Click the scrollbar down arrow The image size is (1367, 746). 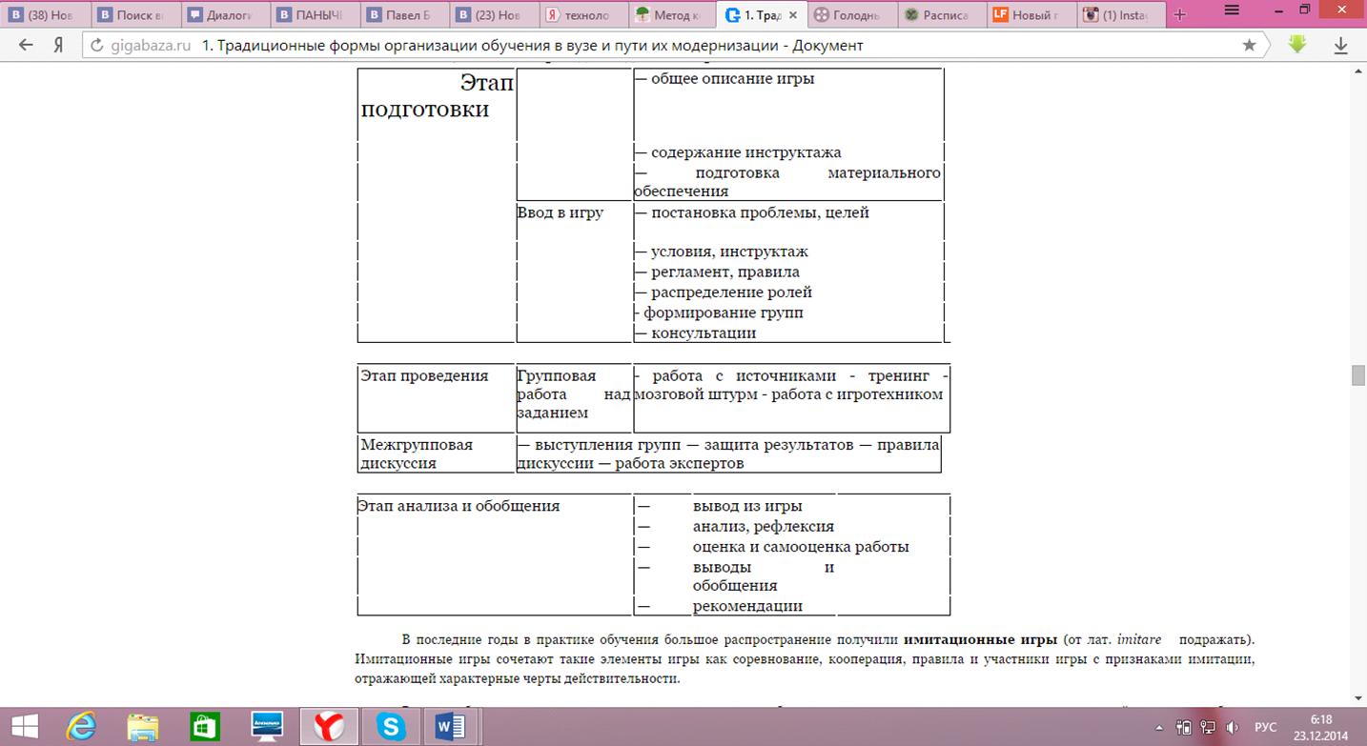[1358, 697]
